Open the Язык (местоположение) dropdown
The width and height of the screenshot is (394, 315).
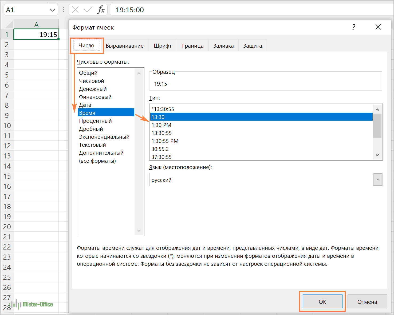pyautogui.click(x=377, y=179)
